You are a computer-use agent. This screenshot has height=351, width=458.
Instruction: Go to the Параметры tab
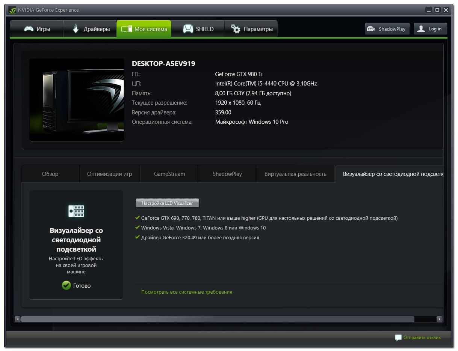coord(251,29)
